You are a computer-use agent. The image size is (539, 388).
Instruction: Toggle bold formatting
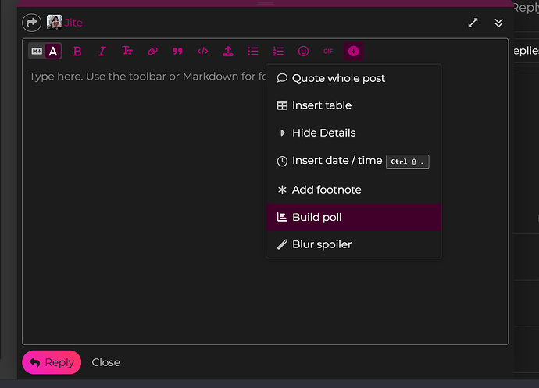tap(77, 52)
